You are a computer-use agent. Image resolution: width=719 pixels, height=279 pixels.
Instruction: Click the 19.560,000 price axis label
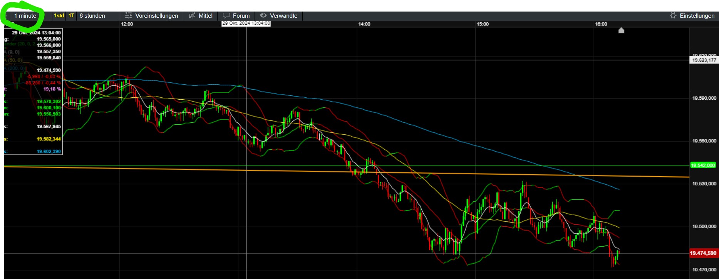point(704,141)
